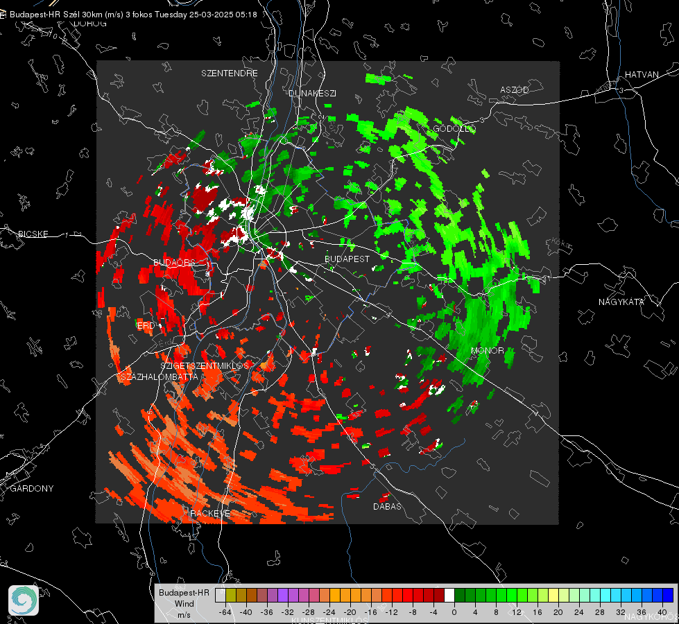Click the Budapest-HR Wind m/s legend title
Viewport: 679px width, 624px height.
(184, 604)
